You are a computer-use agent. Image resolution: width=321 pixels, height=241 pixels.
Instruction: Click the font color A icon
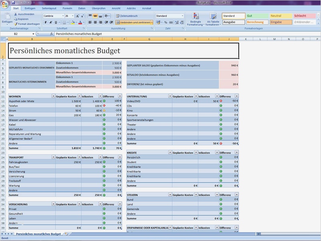[x=80, y=22]
